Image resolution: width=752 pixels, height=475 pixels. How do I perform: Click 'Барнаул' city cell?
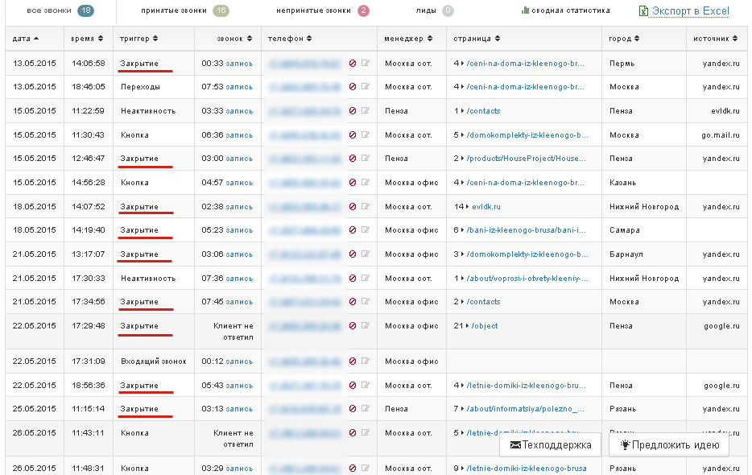point(626,254)
